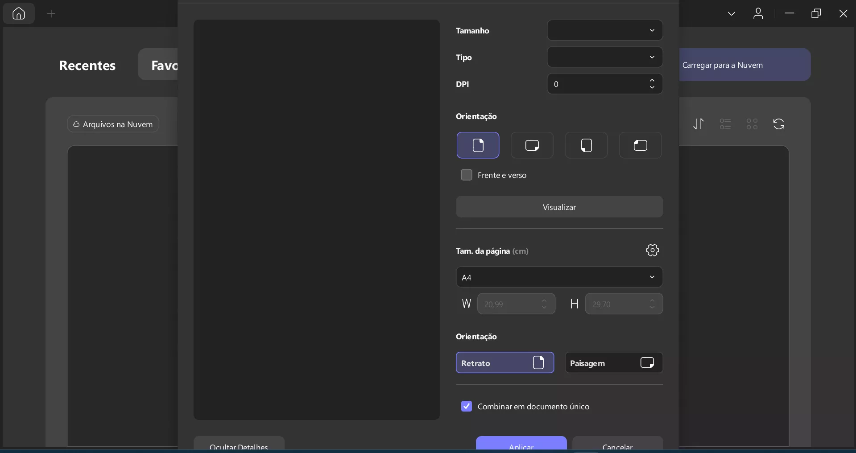The width and height of the screenshot is (856, 453).
Task: Click the Aplicar button
Action: (521, 444)
